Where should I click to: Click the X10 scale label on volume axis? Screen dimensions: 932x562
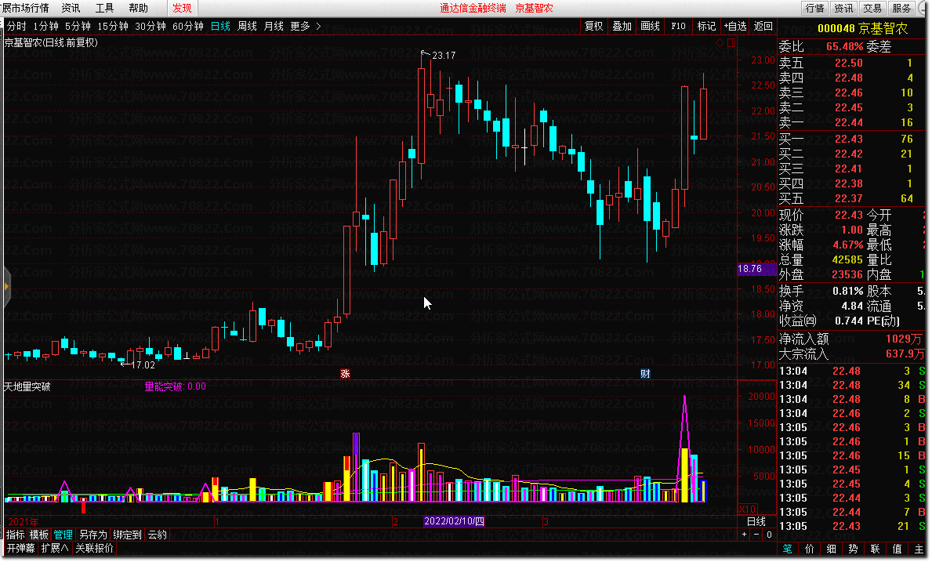(x=747, y=509)
